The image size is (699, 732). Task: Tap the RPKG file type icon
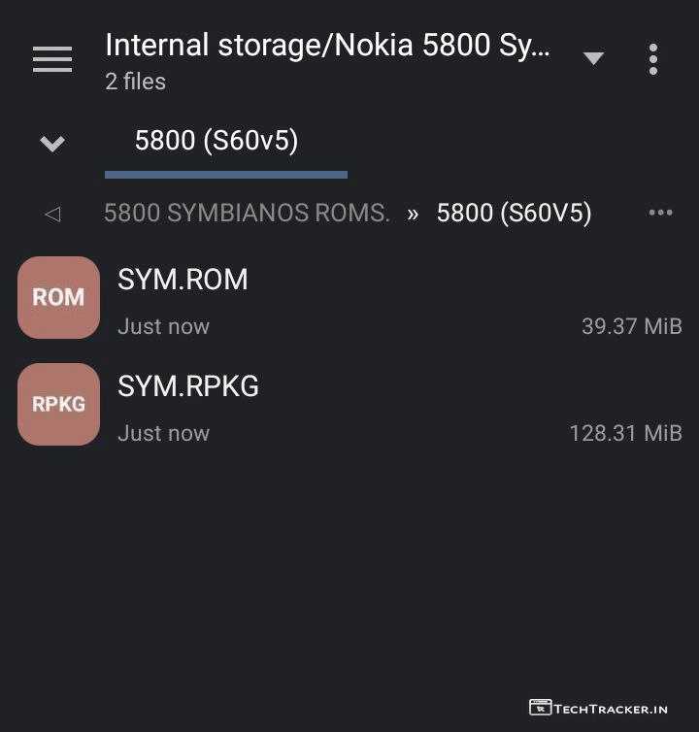point(58,405)
